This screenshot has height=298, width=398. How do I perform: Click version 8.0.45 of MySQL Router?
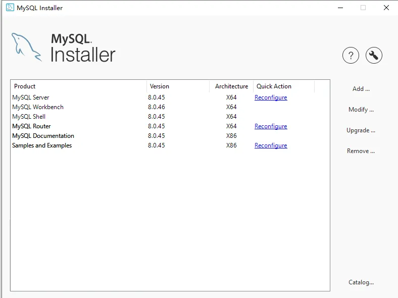(x=157, y=126)
